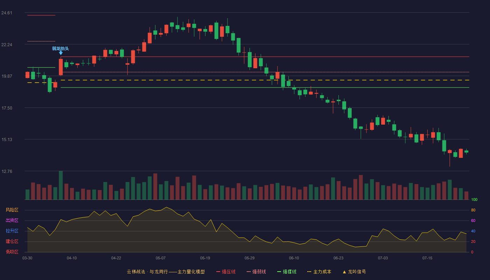This screenshot has height=280, width=490.
Task: Click the 19.87 price axis label
Action: tap(7, 76)
